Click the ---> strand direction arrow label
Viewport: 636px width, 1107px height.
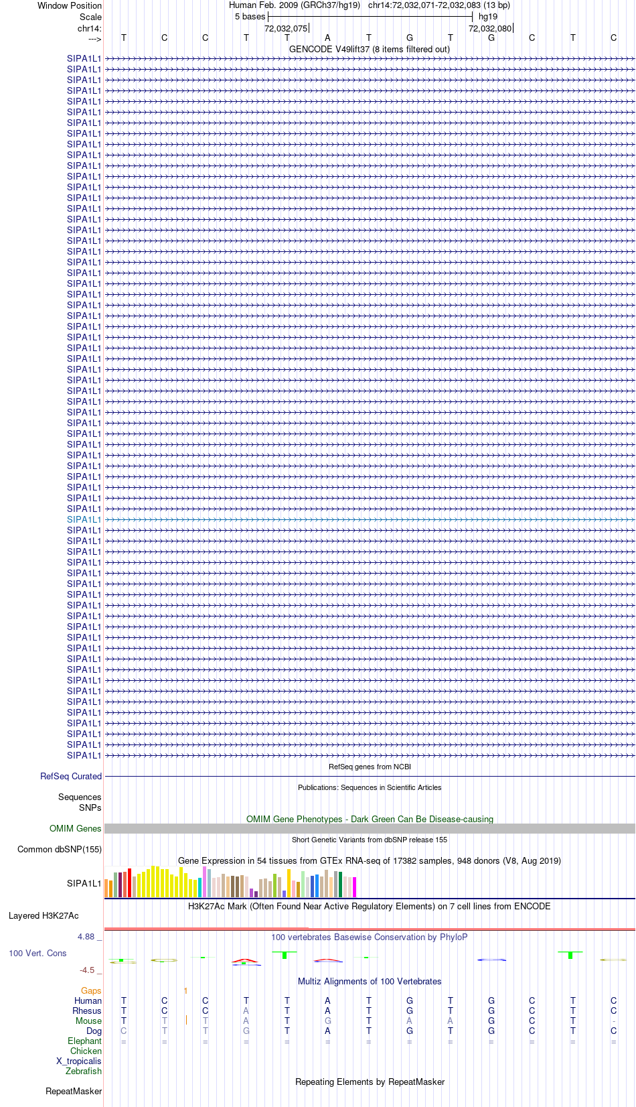pyautogui.click(x=94, y=39)
